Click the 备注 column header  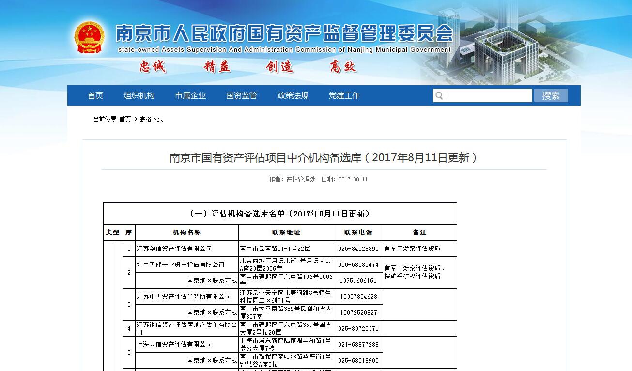419,232
